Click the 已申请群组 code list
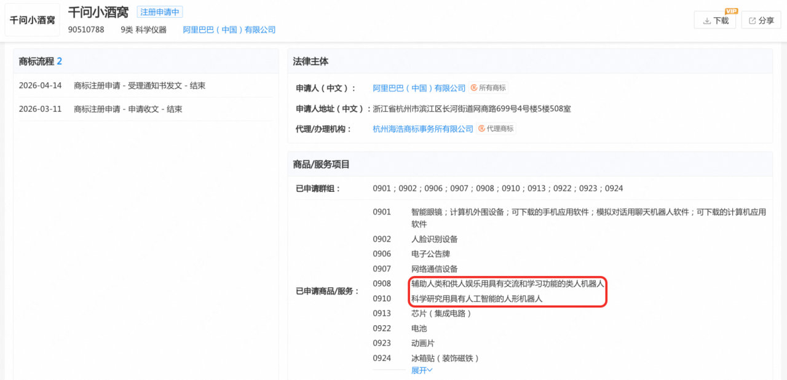Screen dimensions: 787x380 tap(498, 188)
